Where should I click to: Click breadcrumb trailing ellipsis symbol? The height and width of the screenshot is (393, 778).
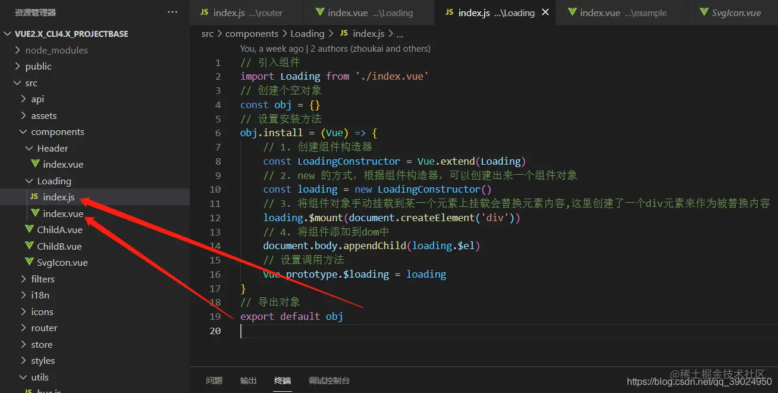click(x=400, y=34)
